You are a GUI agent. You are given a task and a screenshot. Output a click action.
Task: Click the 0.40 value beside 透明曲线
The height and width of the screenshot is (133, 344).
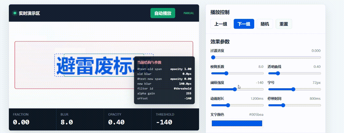click(x=317, y=67)
